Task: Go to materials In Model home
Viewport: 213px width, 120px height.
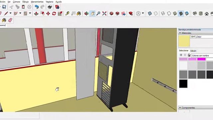Action: pyautogui.click(x=189, y=55)
